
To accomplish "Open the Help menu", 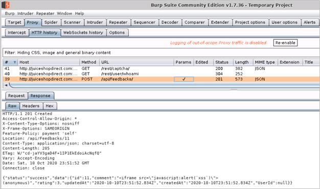I will pyautogui.click(x=79, y=13).
